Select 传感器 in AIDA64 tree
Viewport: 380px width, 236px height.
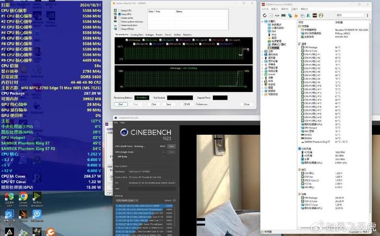(275, 48)
